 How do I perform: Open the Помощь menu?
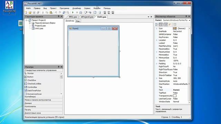107,8
